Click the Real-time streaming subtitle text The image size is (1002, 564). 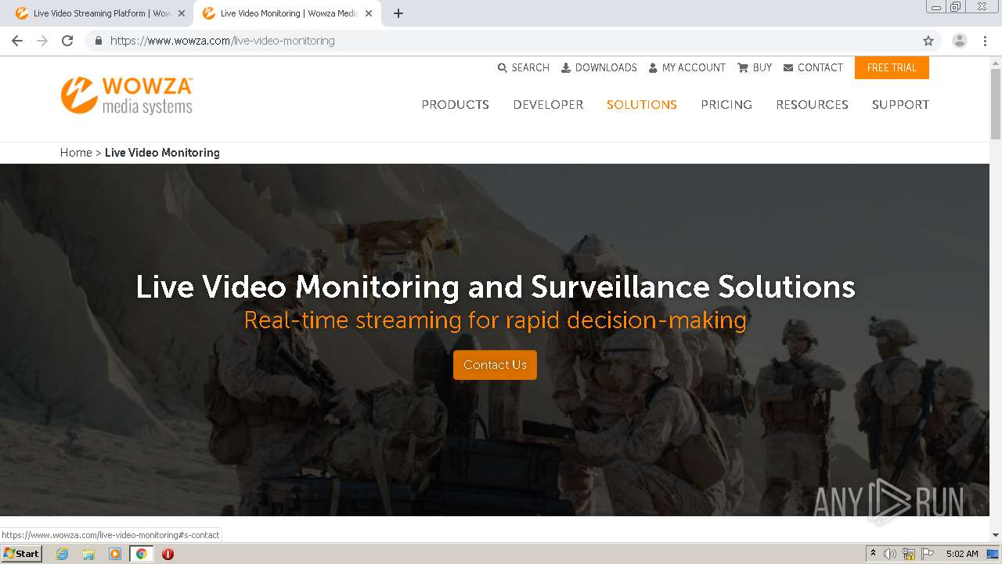(x=495, y=320)
